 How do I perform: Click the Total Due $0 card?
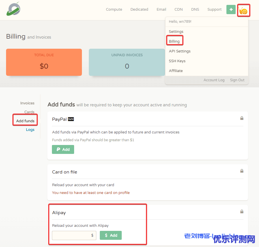click(44, 62)
